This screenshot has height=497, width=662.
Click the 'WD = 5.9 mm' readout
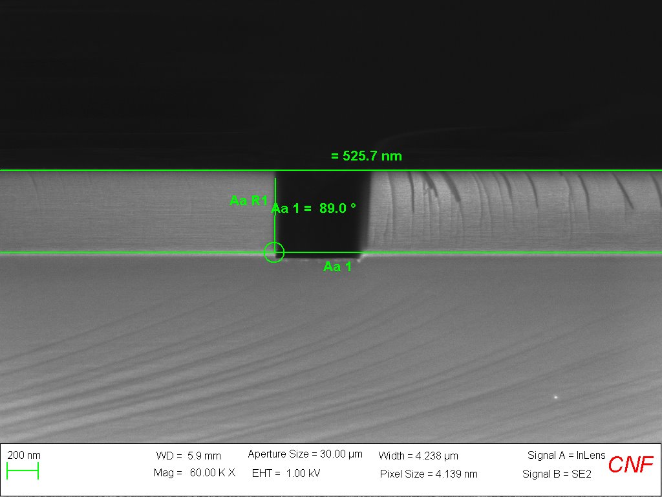pyautogui.click(x=188, y=456)
